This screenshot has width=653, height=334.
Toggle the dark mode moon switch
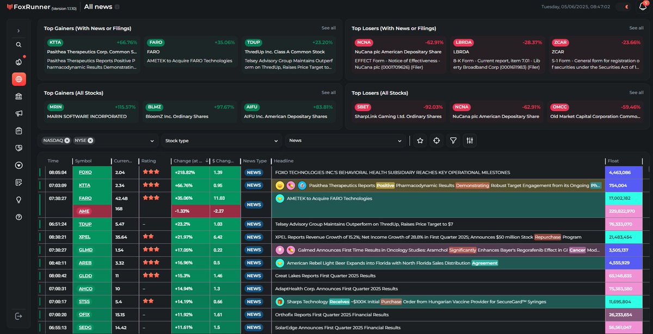click(624, 7)
